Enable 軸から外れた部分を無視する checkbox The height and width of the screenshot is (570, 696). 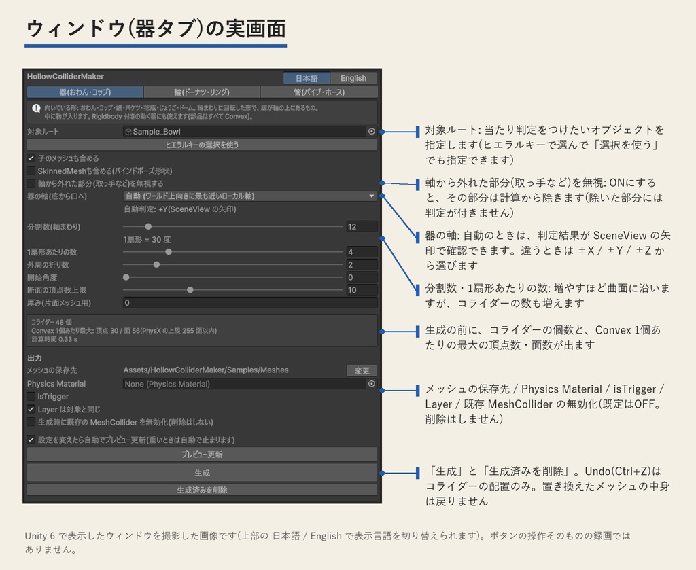[x=31, y=183]
